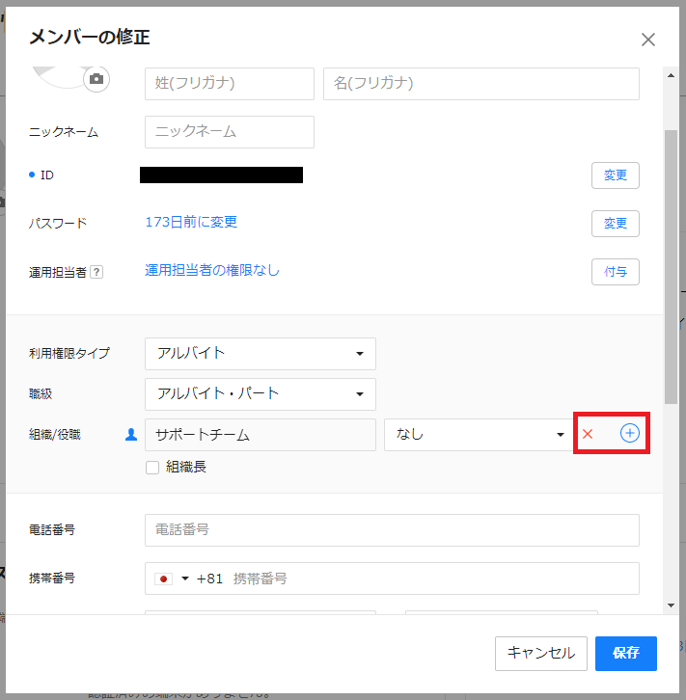Click the ニックネーム input field

pos(230,132)
